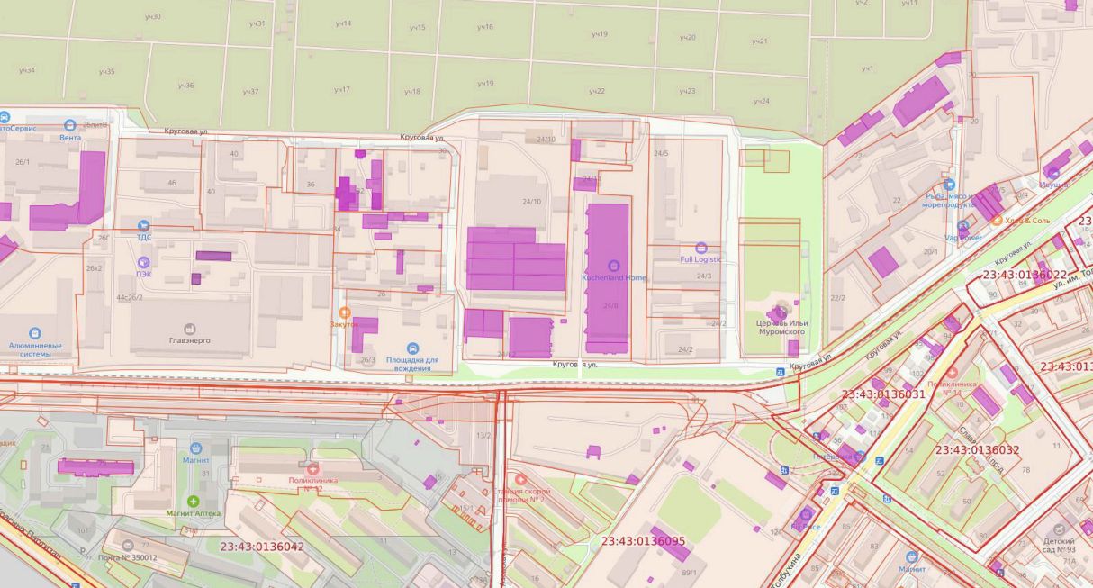1093x588 pixels.
Task: Select the ТДС shopping cart marker
Action: (143, 224)
